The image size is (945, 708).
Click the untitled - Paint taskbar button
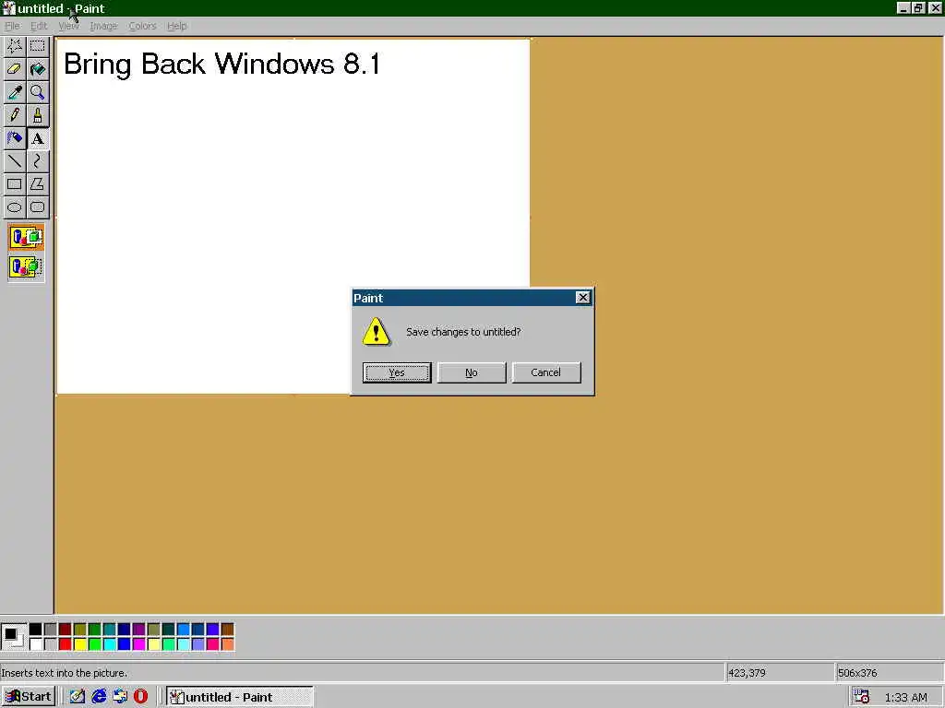(x=239, y=697)
